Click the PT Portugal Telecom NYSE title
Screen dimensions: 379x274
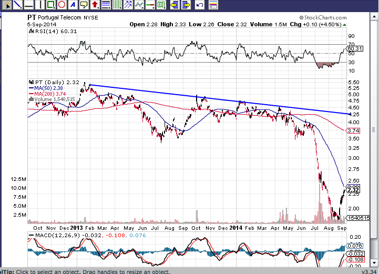(x=63, y=18)
